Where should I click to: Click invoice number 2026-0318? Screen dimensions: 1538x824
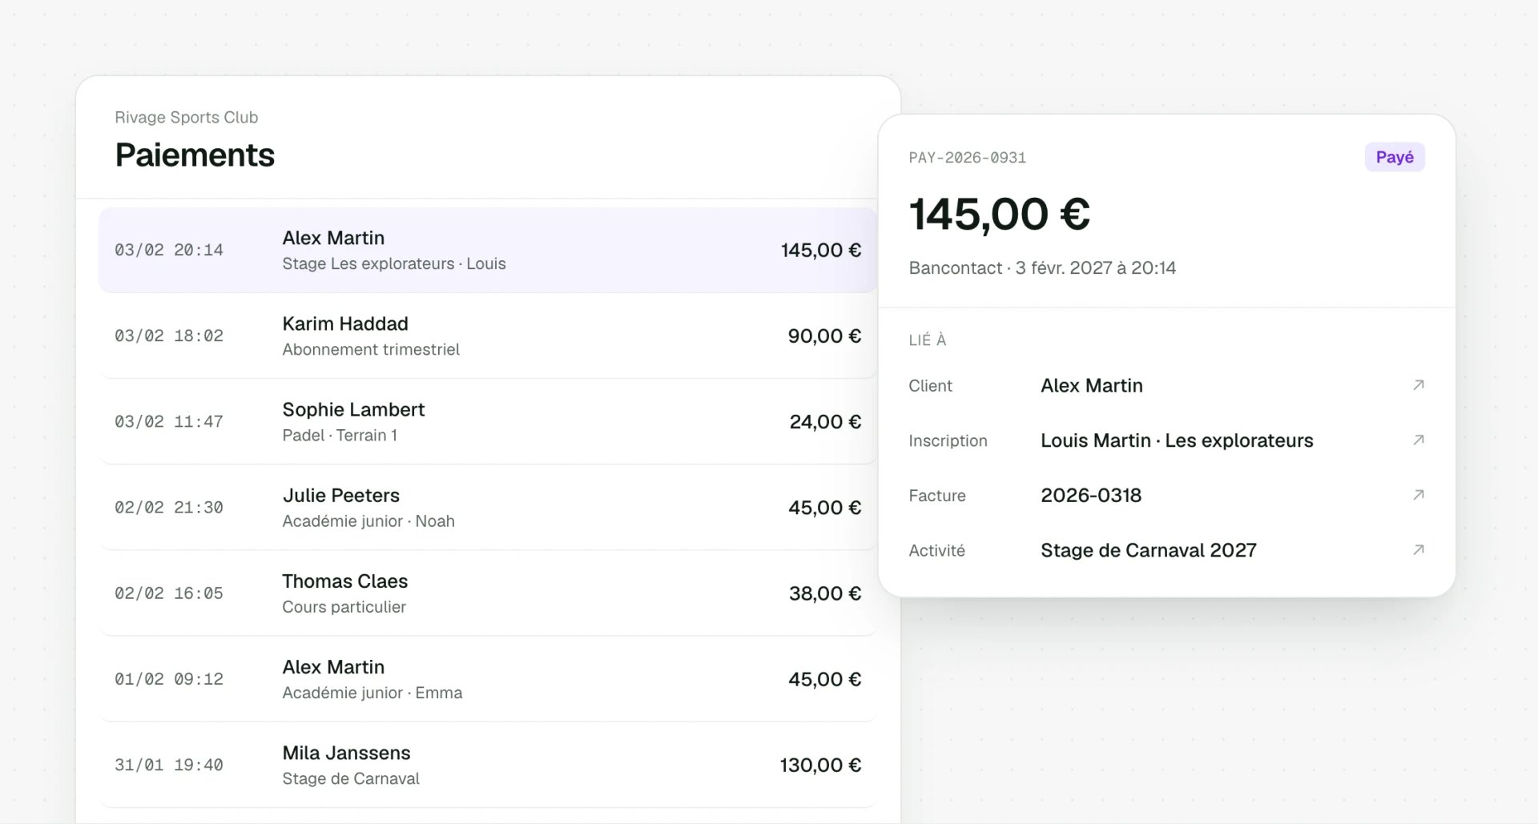pyautogui.click(x=1091, y=496)
